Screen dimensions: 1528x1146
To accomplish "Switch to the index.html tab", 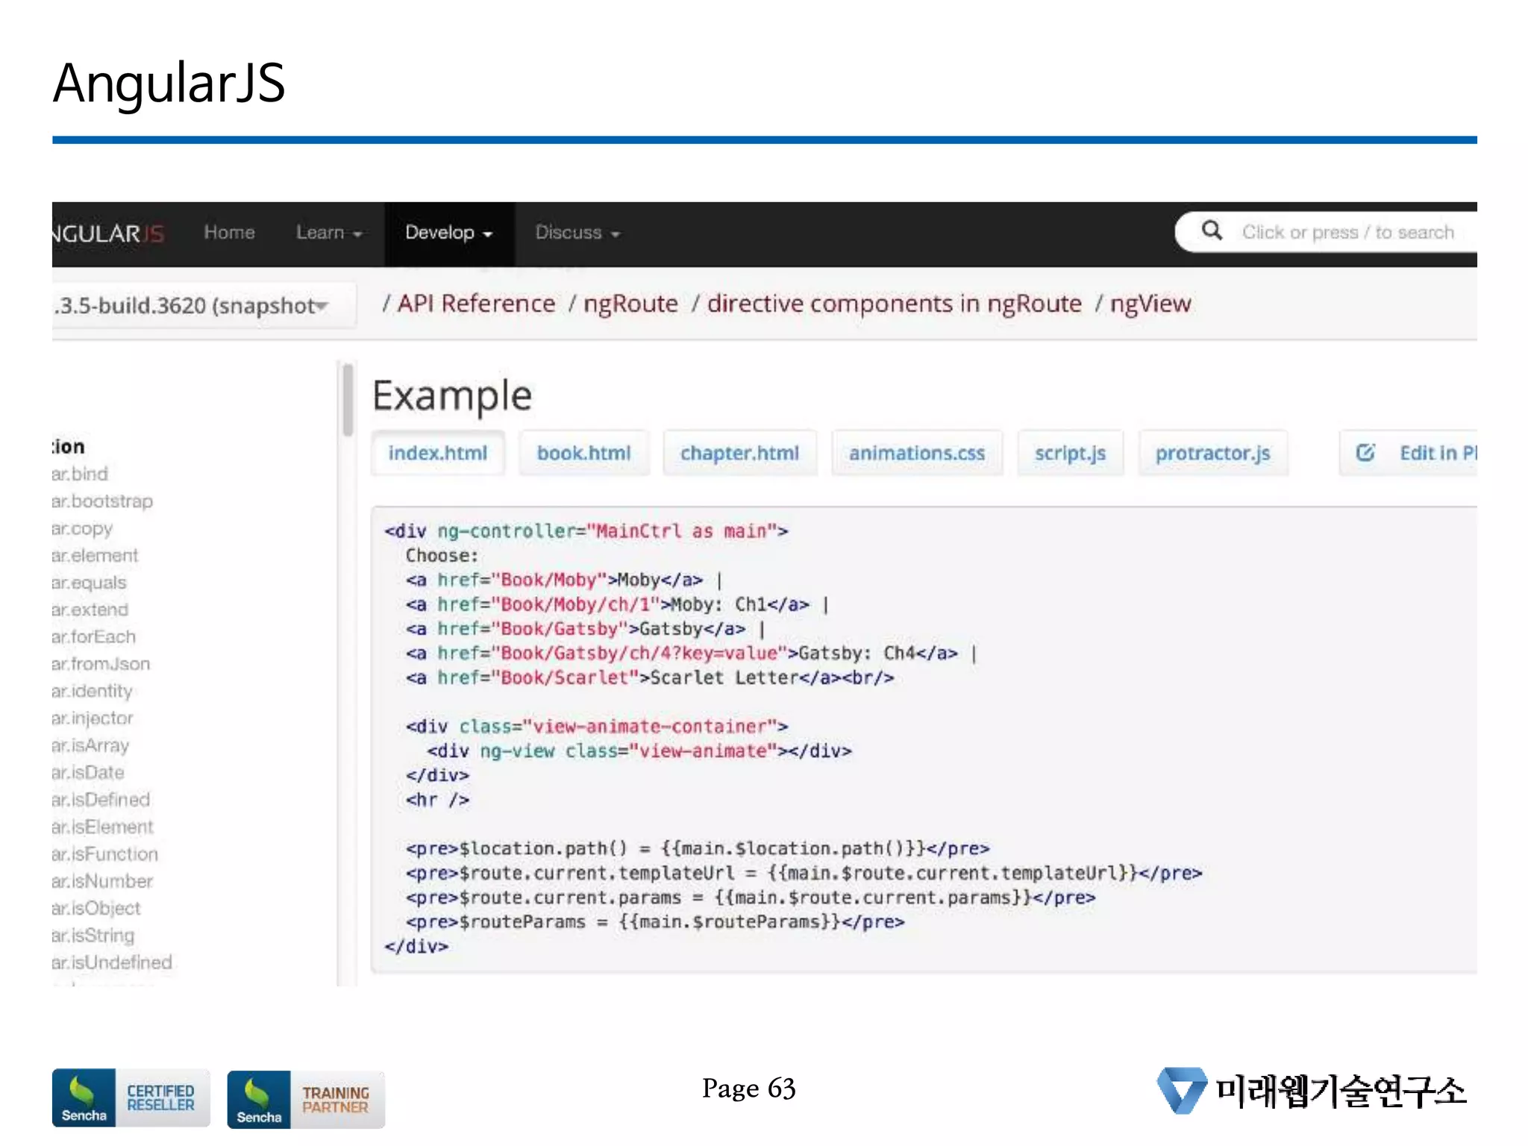I will pyautogui.click(x=438, y=453).
